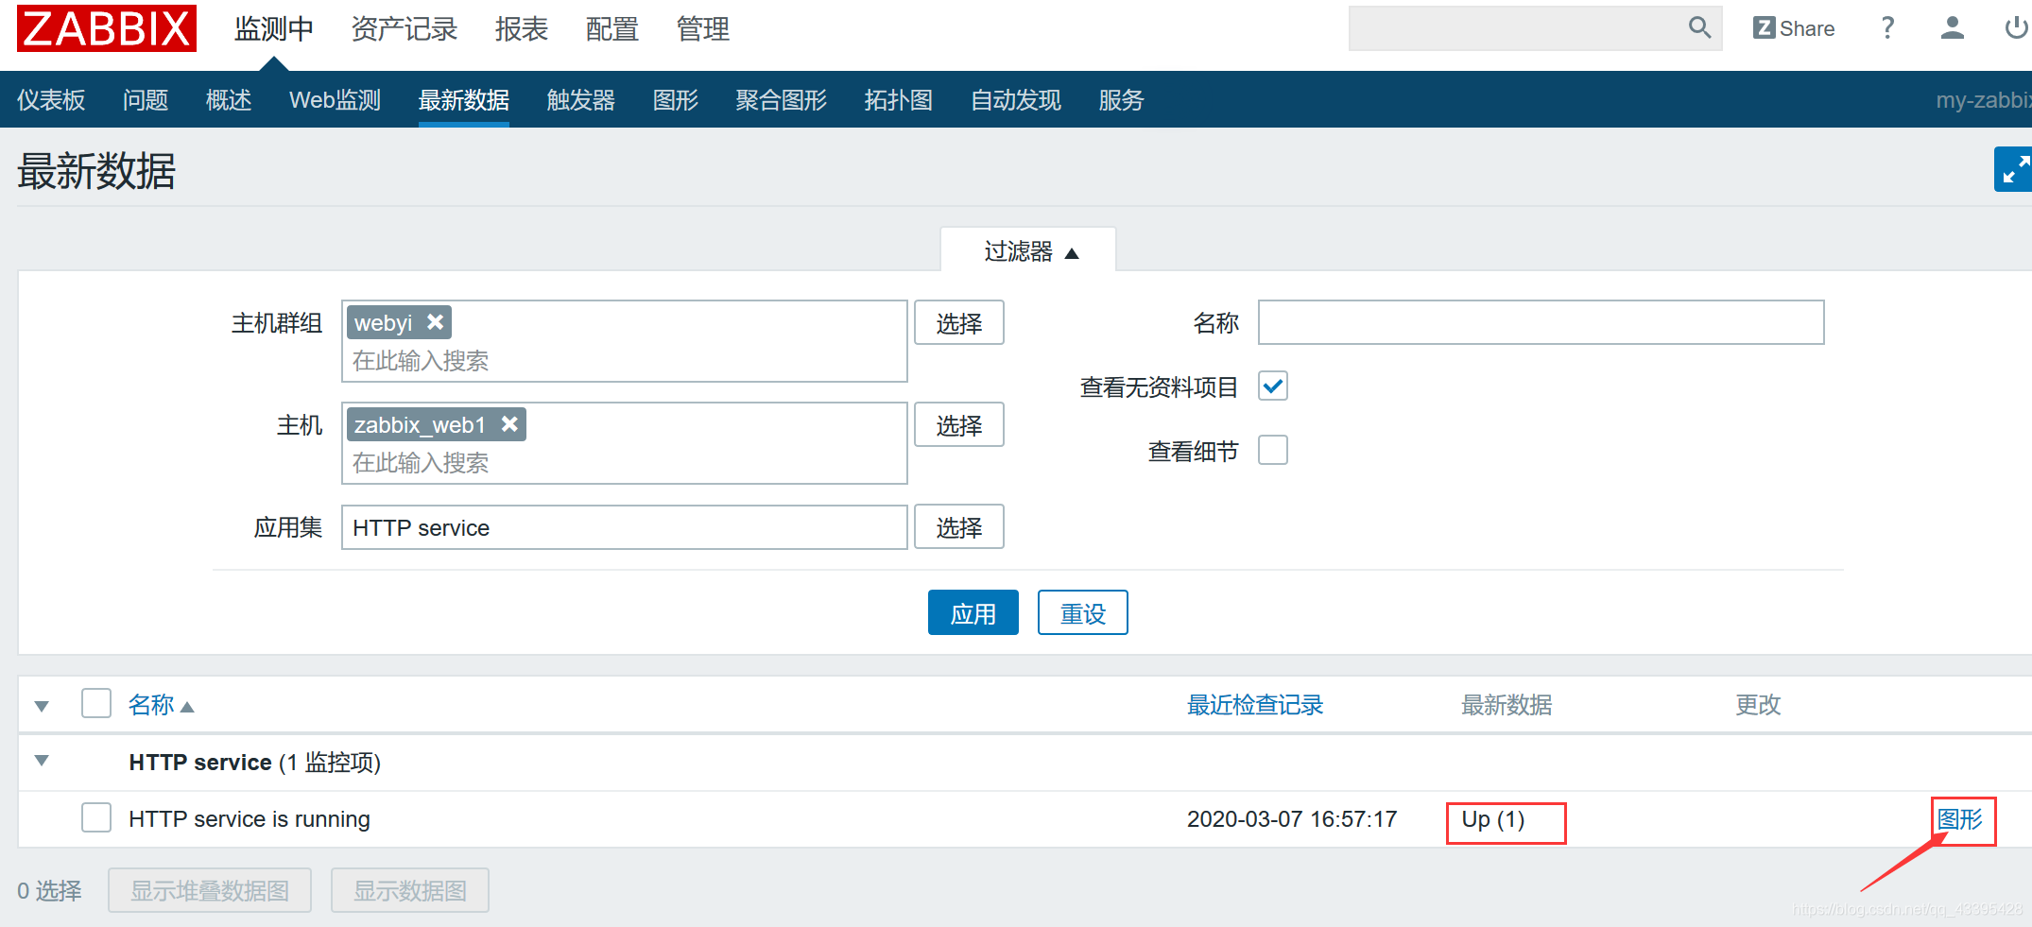
Task: Collapse the HTTP service group triangle
Action: click(x=42, y=761)
